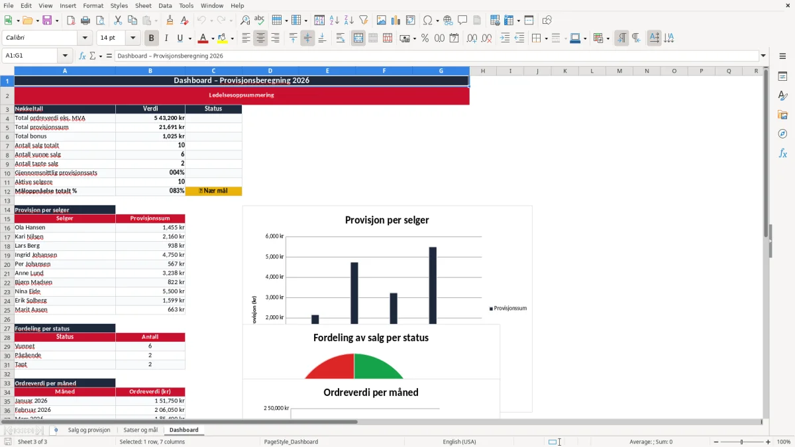
Task: Open the sidebar Gallery panel
Action: pos(782,115)
